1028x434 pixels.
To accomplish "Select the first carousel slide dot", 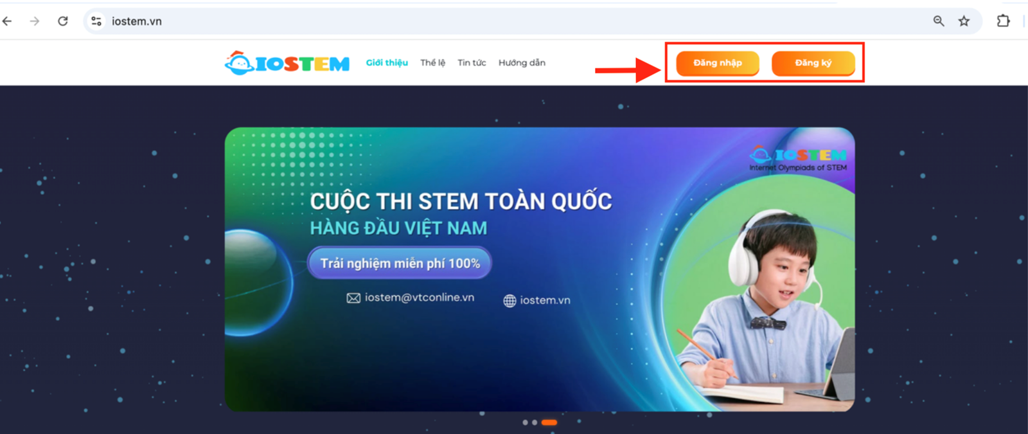I will pos(525,422).
